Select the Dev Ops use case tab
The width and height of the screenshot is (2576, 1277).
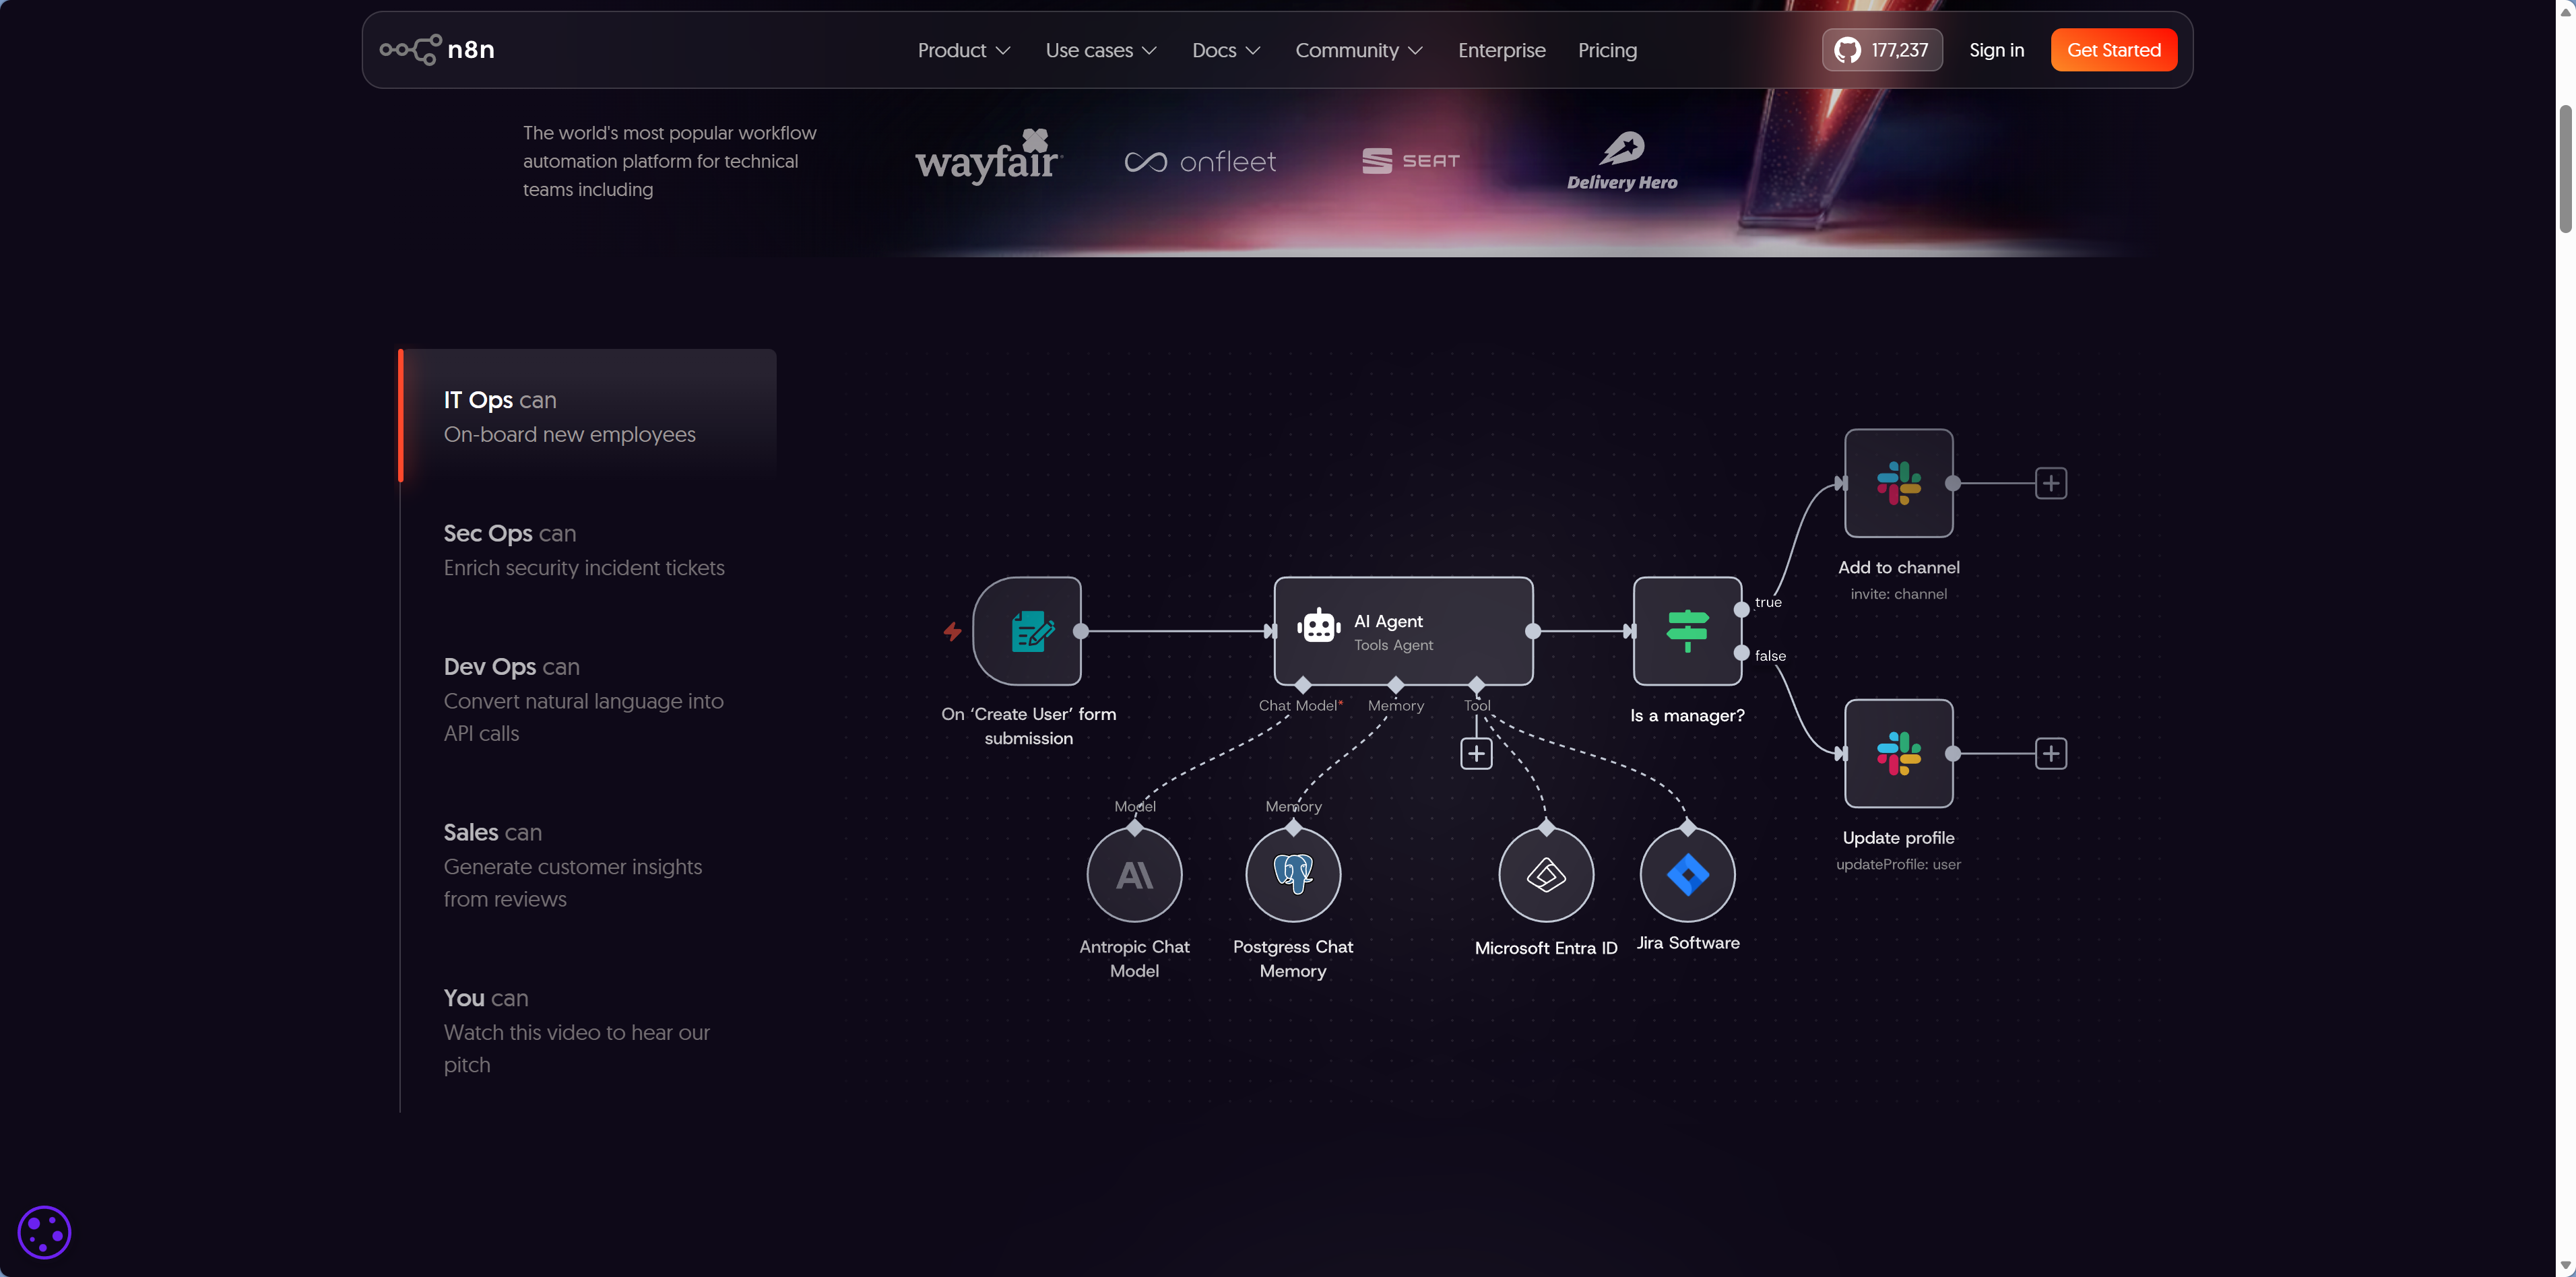(x=584, y=699)
